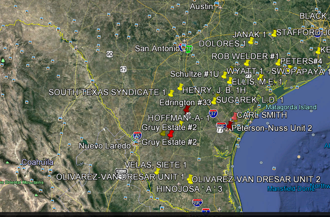Screen dimensions: 330x217
Task: Click the PETERS#4 yellow pushpin
Action: (x=278, y=63)
